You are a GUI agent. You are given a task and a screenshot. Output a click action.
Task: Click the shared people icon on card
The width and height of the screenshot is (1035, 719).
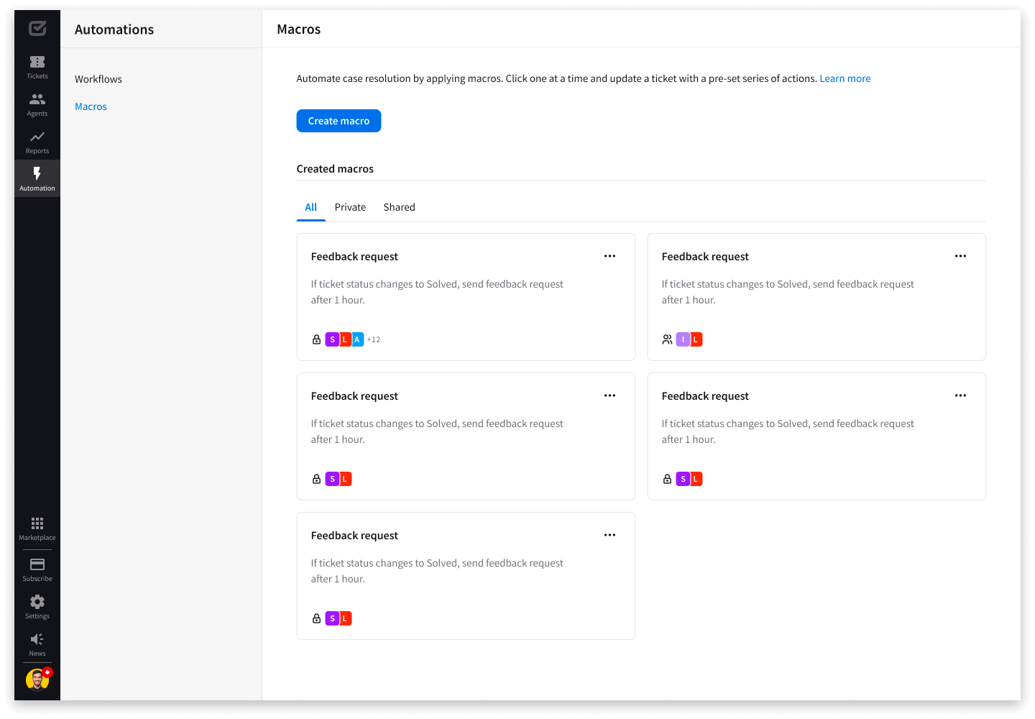tap(667, 339)
